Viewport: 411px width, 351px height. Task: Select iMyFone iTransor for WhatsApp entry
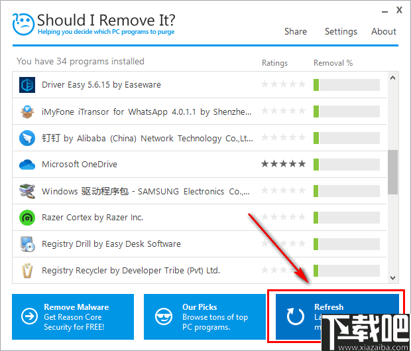(200, 111)
